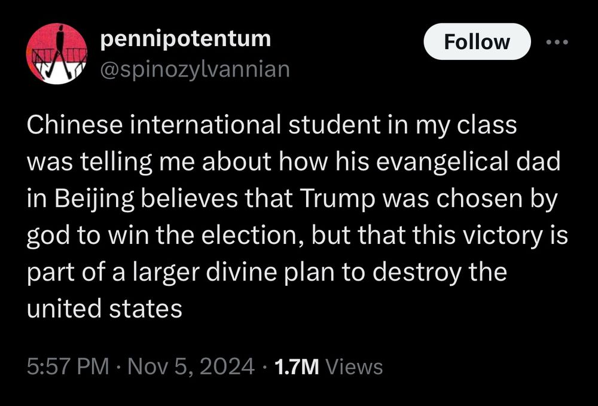Viewport: 598px width, 406px height.
Task: Click the line about larger divine plan
Action: click(x=267, y=272)
